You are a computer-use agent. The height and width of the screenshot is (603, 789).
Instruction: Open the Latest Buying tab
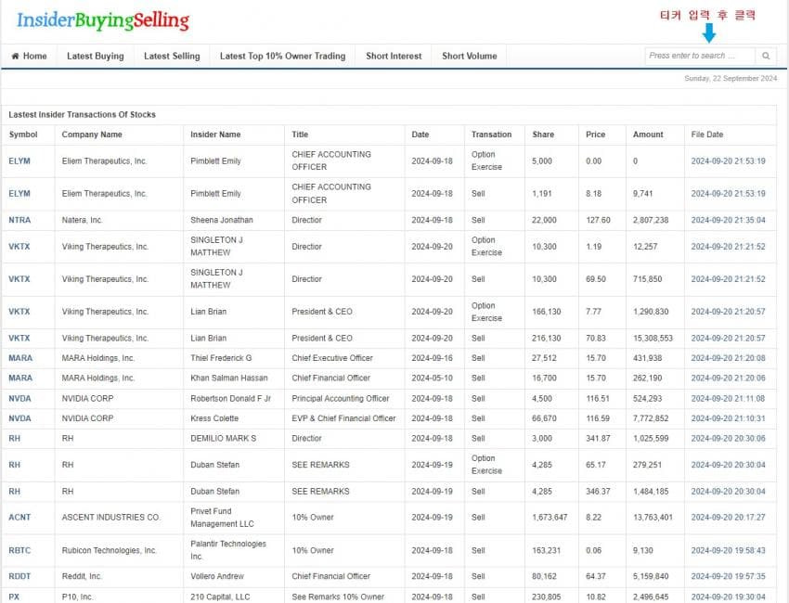point(95,56)
